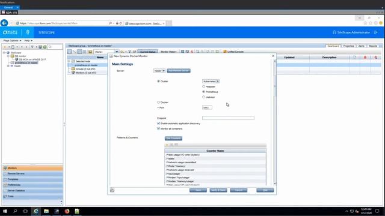Open the Server dropdown showing master

159,71
